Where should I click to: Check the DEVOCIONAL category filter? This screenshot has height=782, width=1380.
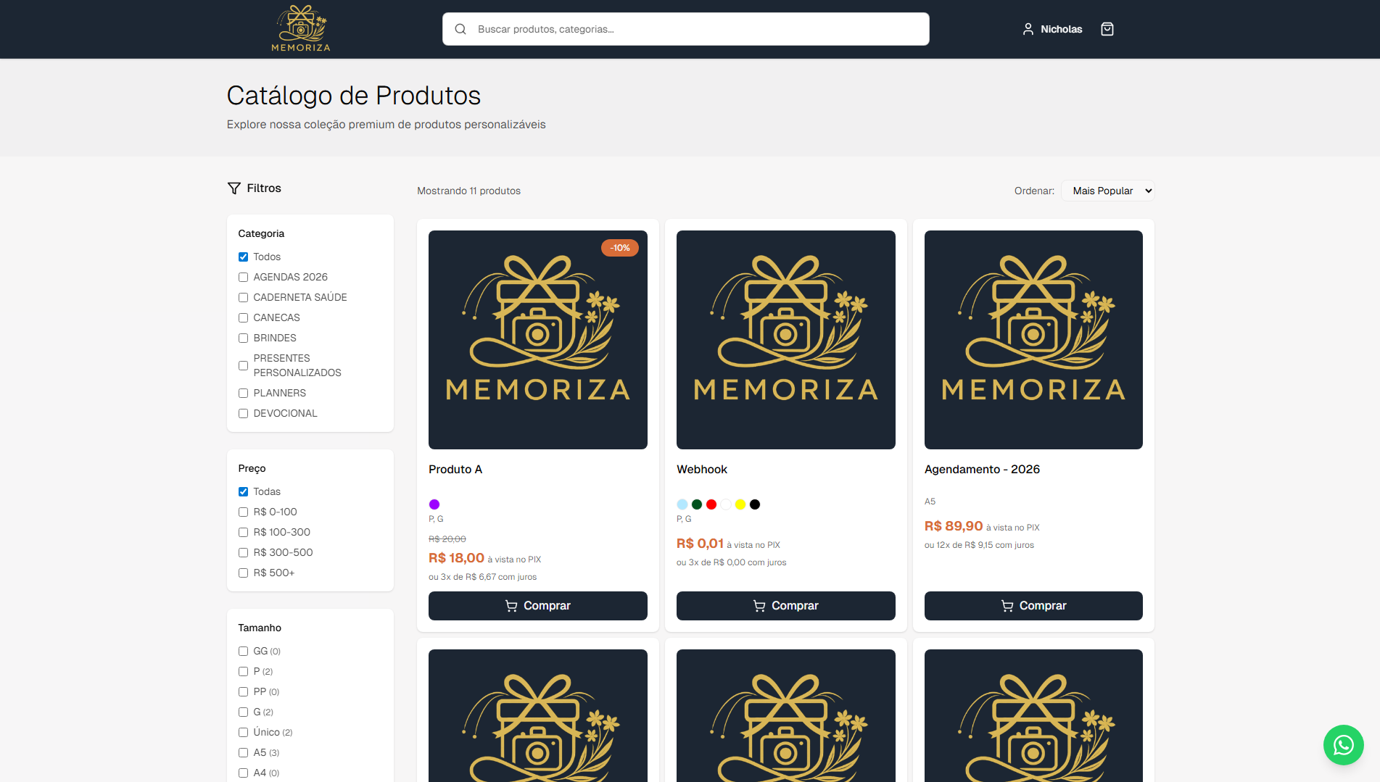[x=243, y=413]
